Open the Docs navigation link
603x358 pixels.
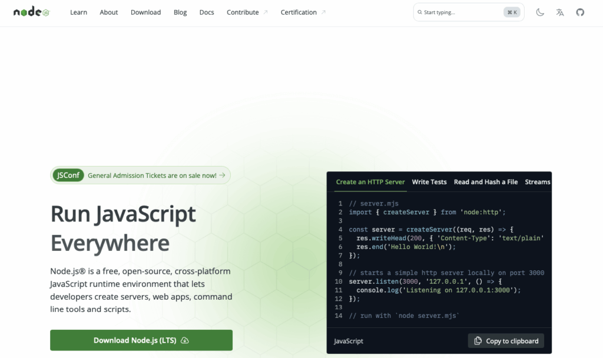click(x=207, y=12)
